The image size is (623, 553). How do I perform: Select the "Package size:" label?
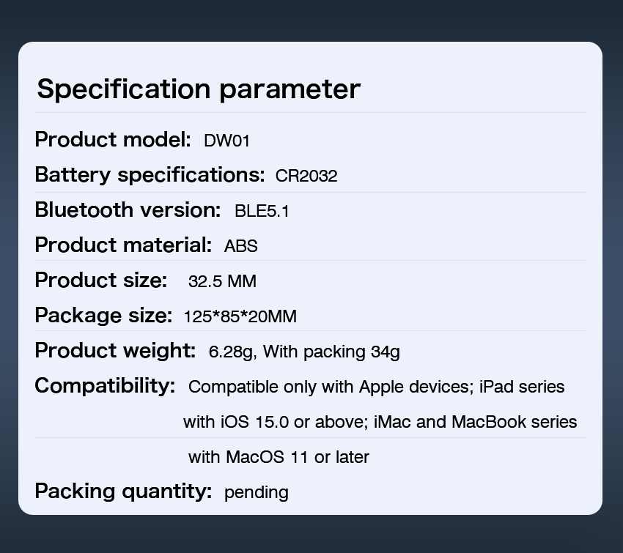tap(103, 316)
